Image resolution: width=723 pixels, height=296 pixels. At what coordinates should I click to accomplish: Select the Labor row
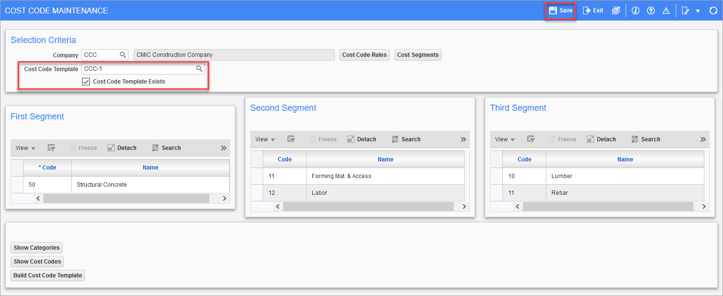tap(357, 193)
